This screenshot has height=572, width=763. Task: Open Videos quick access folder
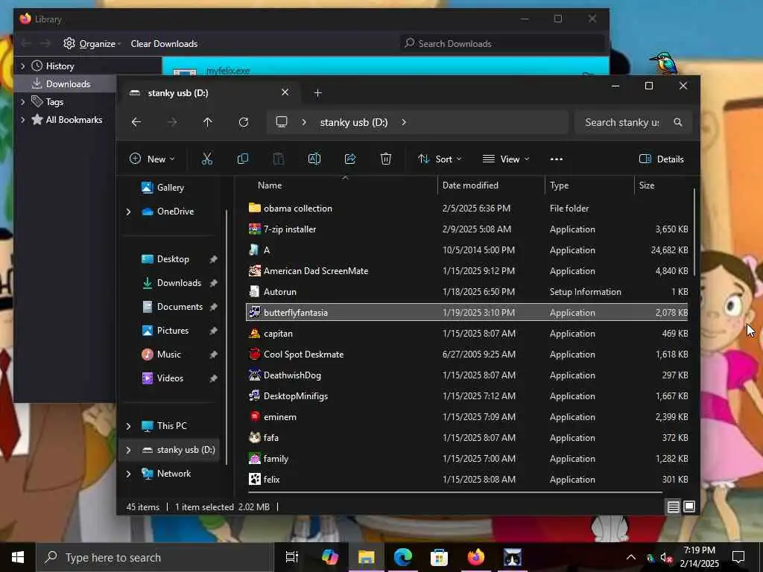[x=170, y=378]
